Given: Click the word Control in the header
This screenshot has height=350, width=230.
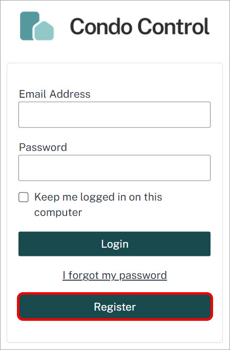Looking at the screenshot, I should coord(174,27).
